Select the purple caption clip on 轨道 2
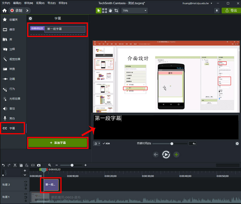Viewport: 241px width, 204px height. (51, 185)
